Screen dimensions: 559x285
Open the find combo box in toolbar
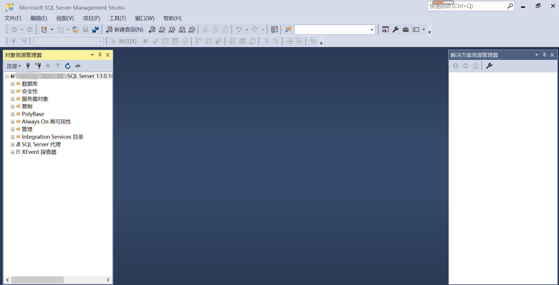[x=335, y=29]
